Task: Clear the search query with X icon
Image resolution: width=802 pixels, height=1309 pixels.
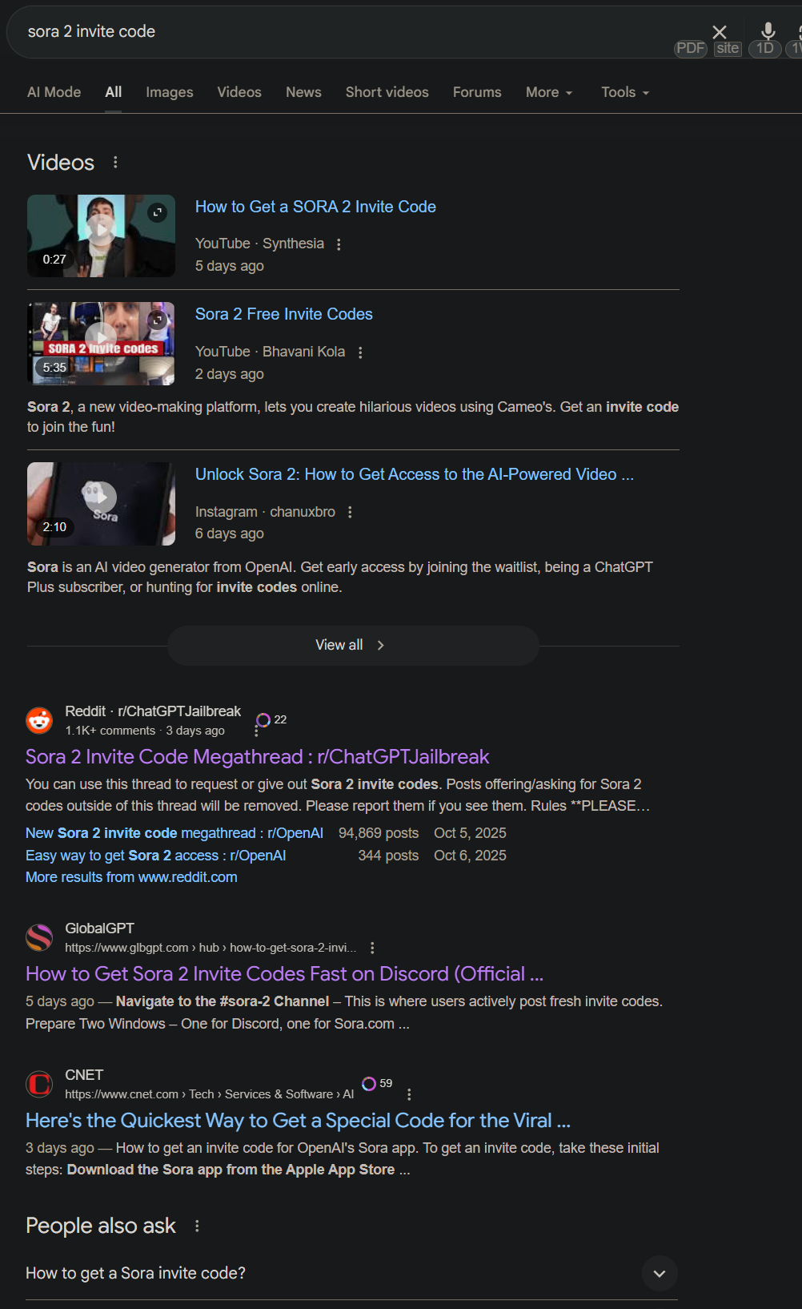Action: (720, 31)
